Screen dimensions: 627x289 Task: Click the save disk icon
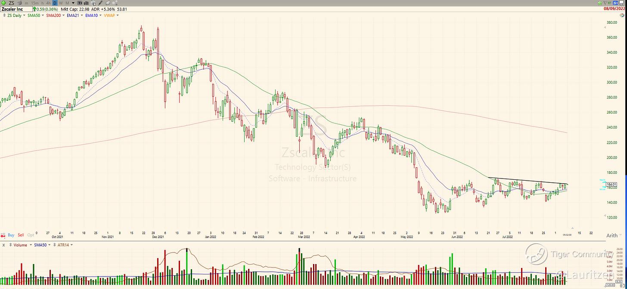621,3
